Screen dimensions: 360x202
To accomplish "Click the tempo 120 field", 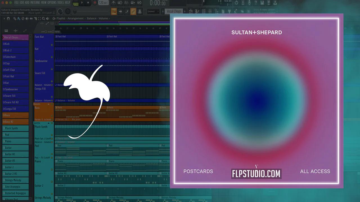I will click(x=103, y=3).
